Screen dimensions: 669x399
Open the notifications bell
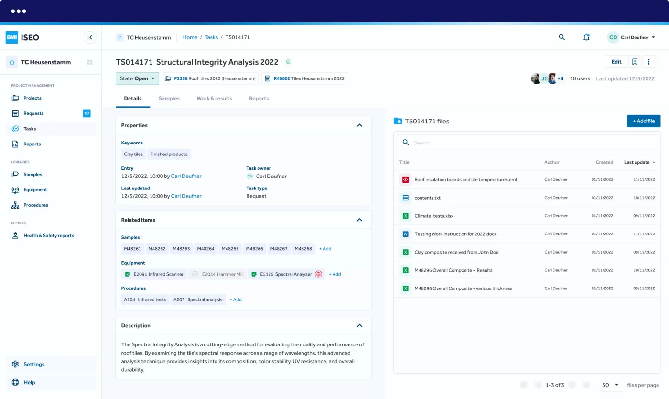[586, 37]
